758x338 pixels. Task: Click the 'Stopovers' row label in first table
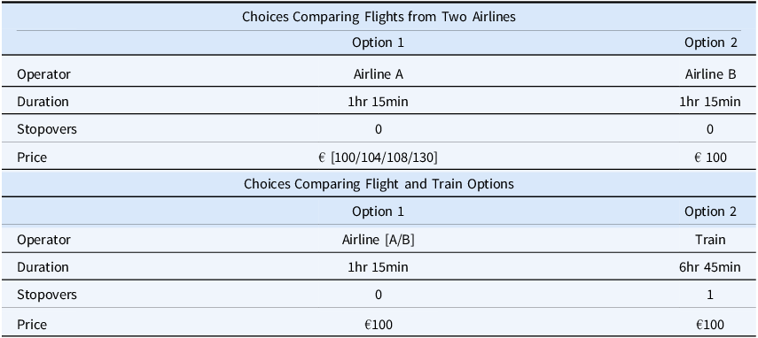tap(47, 129)
